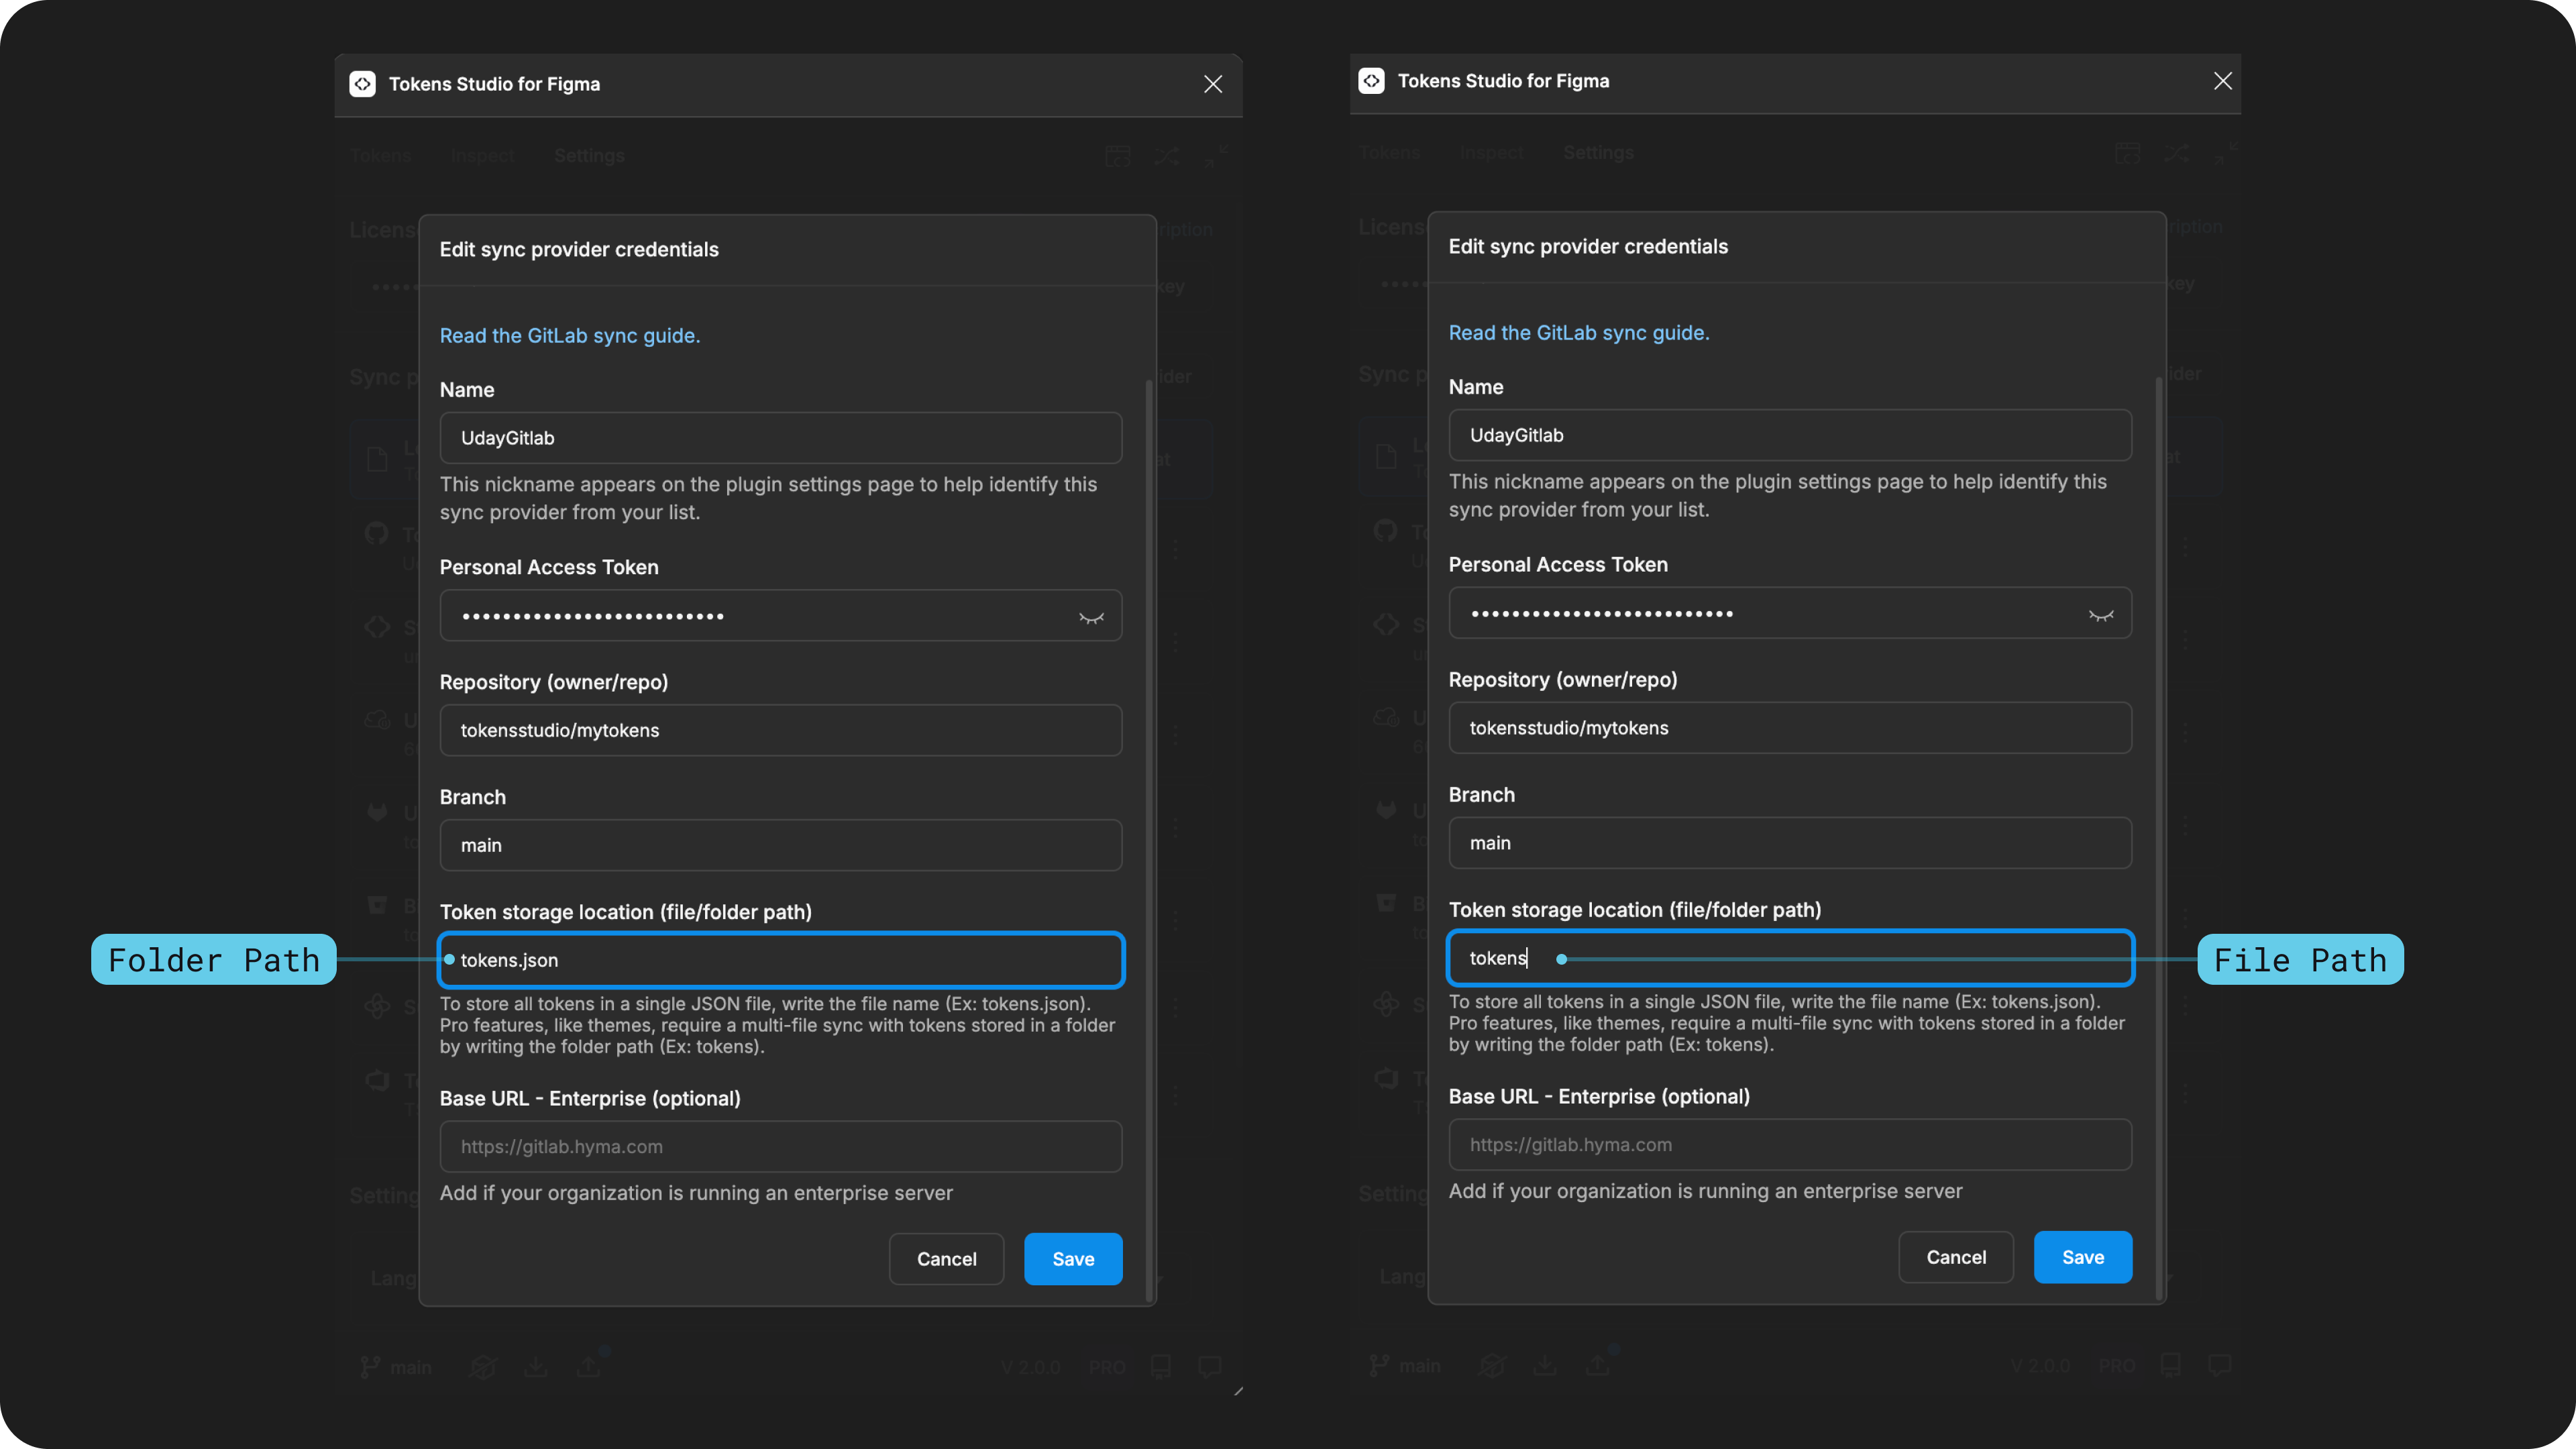This screenshot has height=1449, width=2576.
Task: Click the minimize plugin arrows icon in left window
Action: pyautogui.click(x=1216, y=156)
